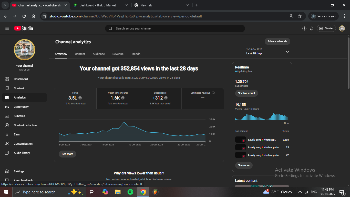Click the Estimated revenue clock icon

pos(213,93)
